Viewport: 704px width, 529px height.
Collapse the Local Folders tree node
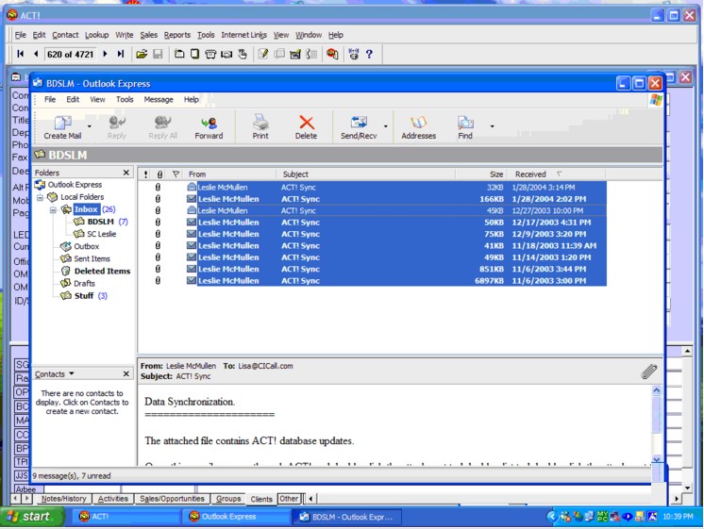[x=40, y=197]
